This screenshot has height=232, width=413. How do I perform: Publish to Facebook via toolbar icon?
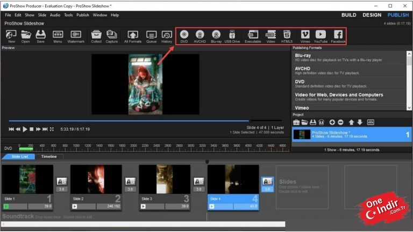tap(338, 37)
